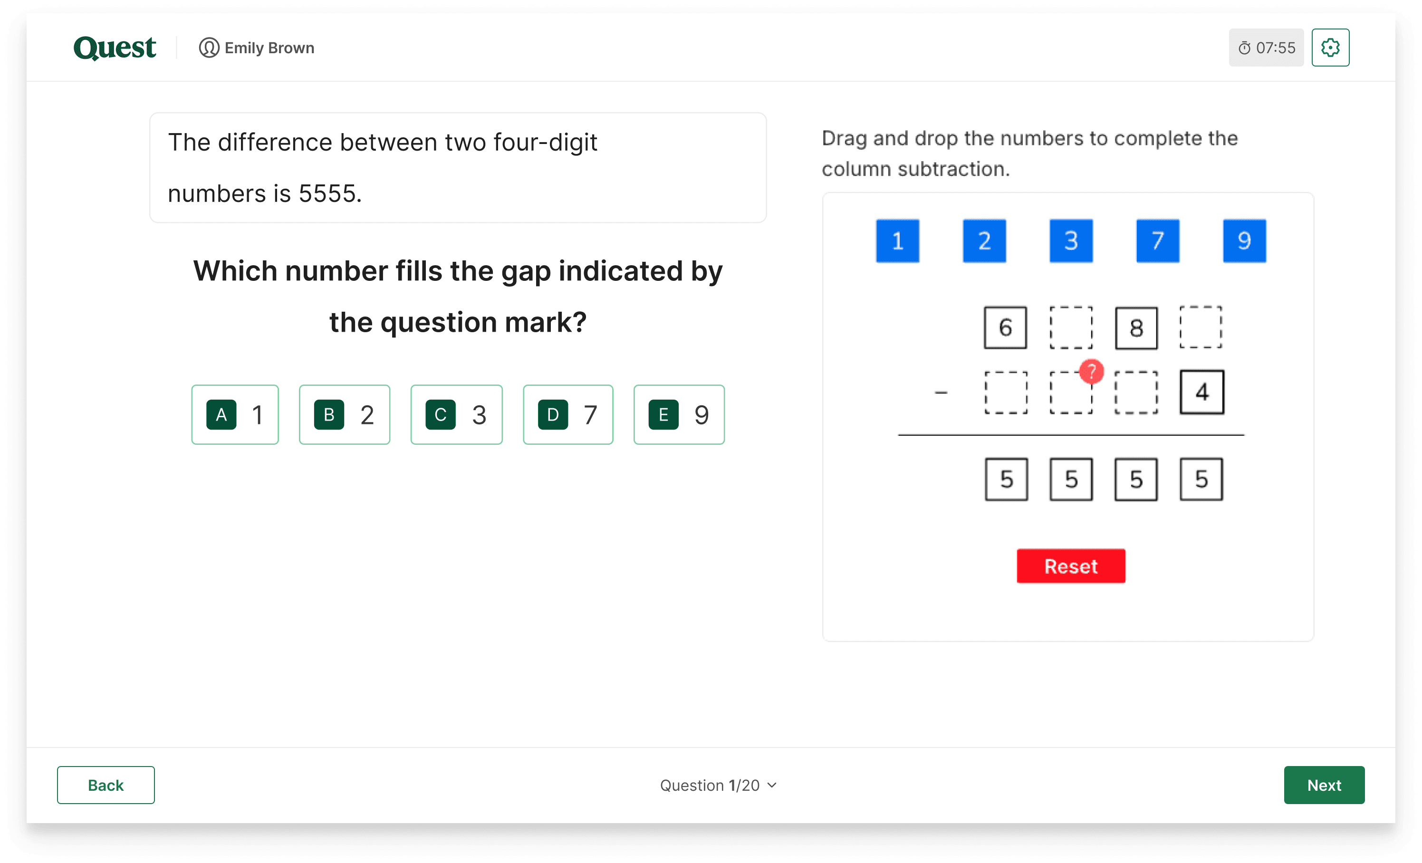Viewport: 1422px width, 863px height.
Task: Click the Next button
Action: click(1324, 785)
